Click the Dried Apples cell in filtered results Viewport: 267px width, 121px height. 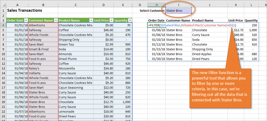point(202,54)
